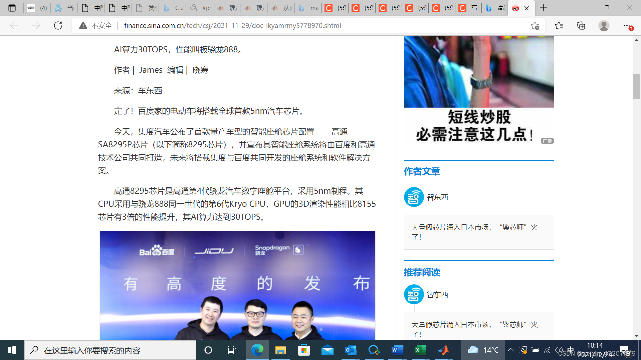This screenshot has width=641, height=360.
Task: Click the page vertical scrollbar thumb
Action: tap(637, 87)
